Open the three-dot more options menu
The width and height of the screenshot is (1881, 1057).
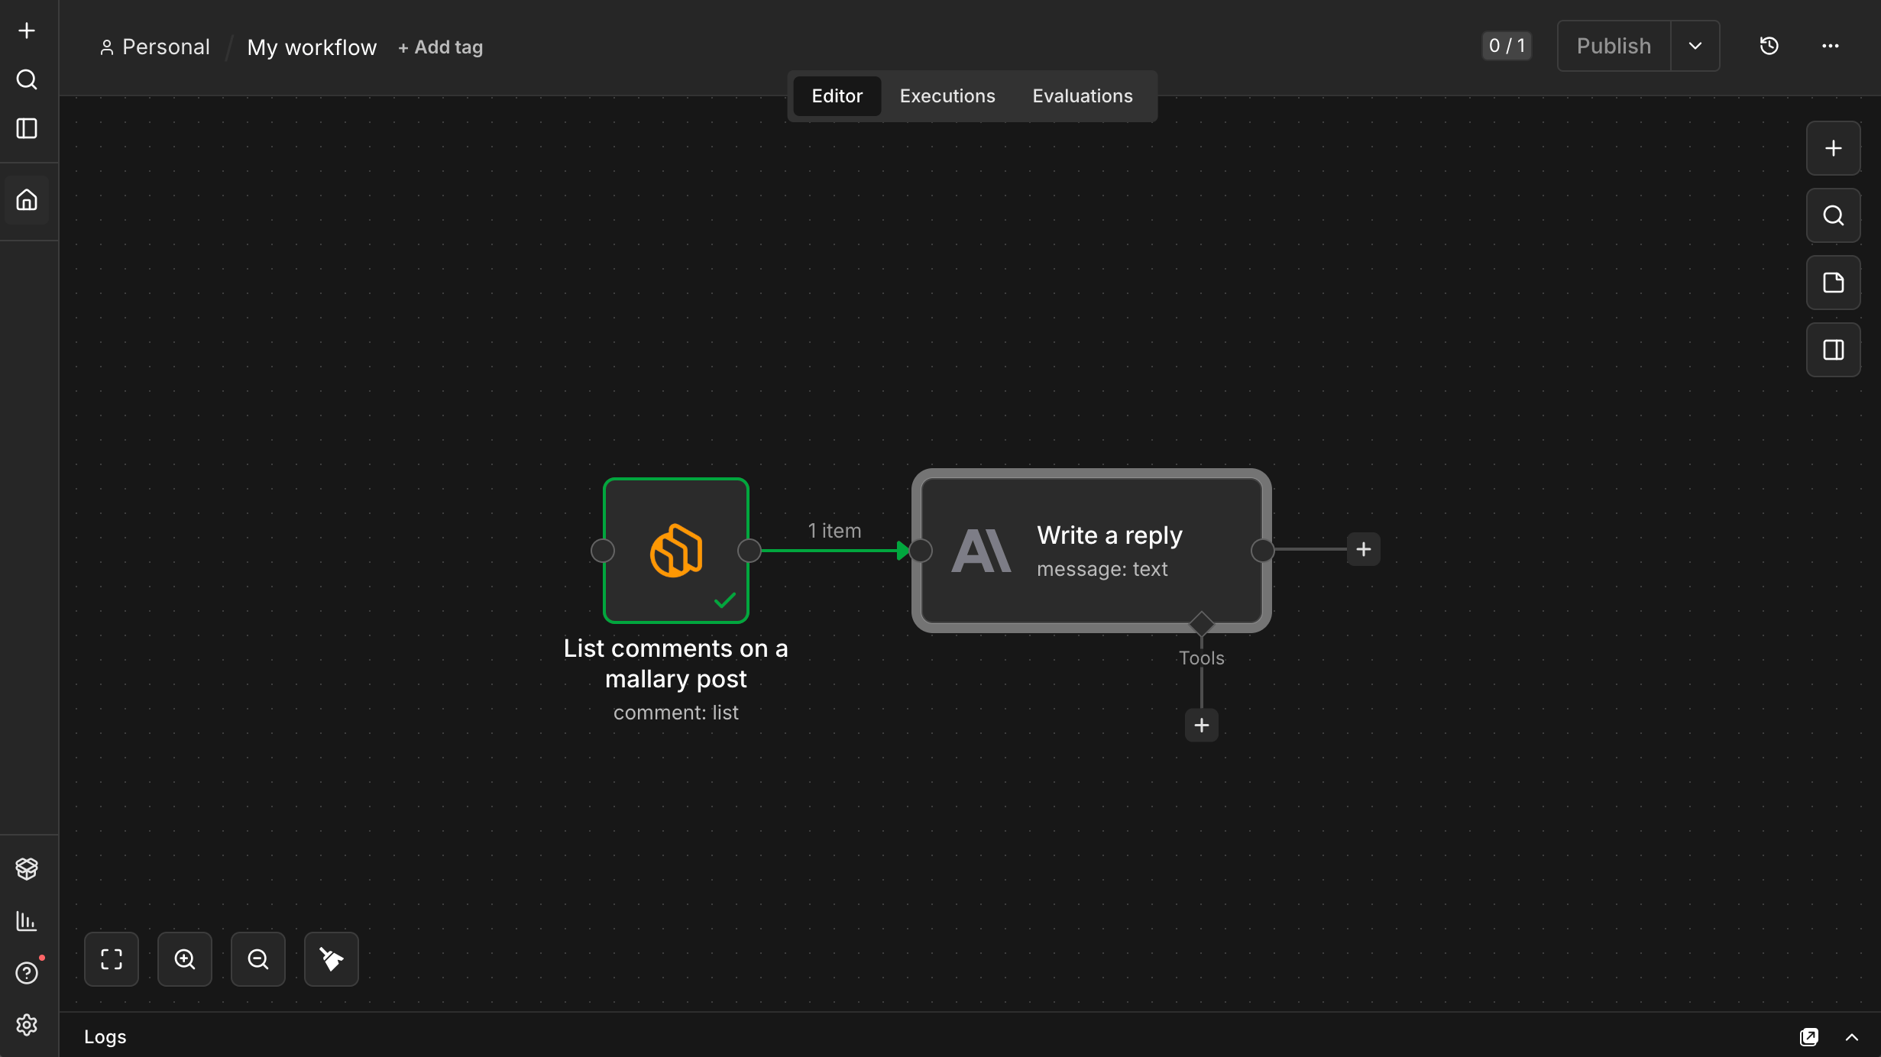(x=1831, y=46)
